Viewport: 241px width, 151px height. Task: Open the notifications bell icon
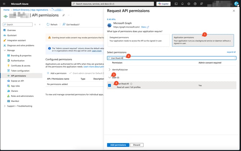183,4
